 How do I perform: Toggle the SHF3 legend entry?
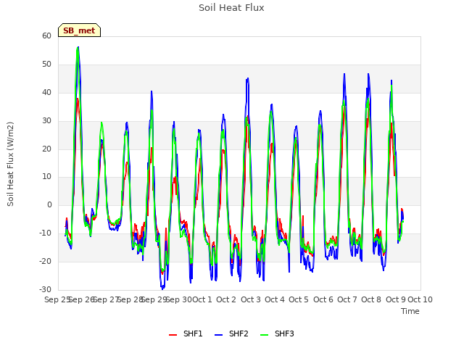277,333
